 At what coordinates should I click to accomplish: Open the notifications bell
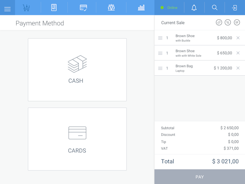(194, 8)
